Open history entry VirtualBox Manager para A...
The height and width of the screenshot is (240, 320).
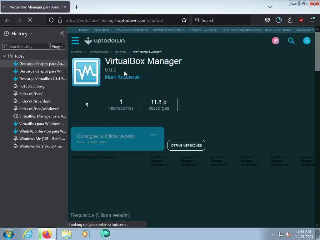34,116
